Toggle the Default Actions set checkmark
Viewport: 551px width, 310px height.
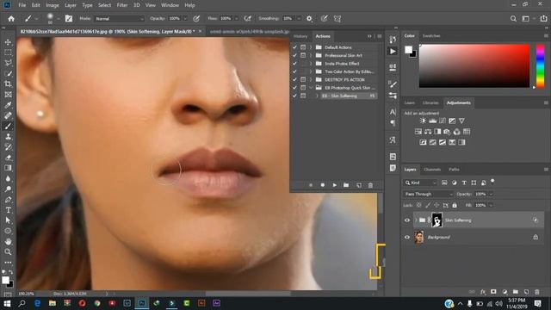point(294,47)
